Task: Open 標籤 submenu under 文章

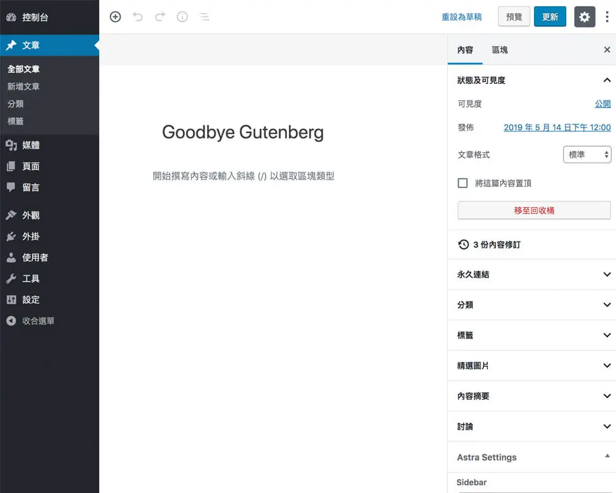Action: click(16, 121)
